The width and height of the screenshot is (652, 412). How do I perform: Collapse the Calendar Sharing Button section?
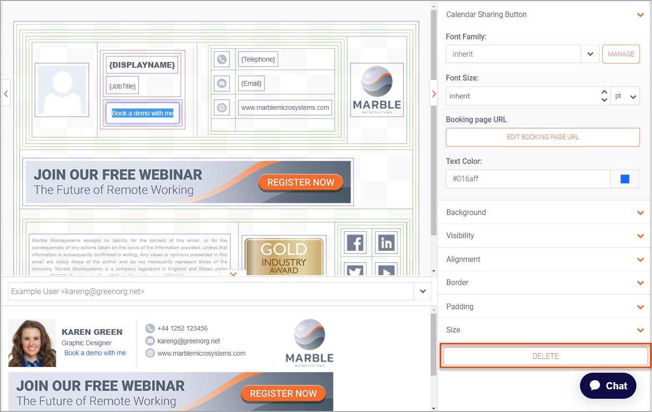640,15
